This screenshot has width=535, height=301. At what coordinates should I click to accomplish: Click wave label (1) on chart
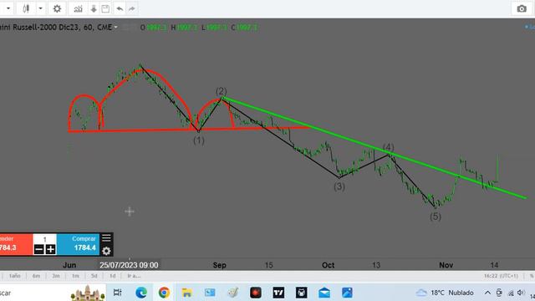[x=199, y=140]
